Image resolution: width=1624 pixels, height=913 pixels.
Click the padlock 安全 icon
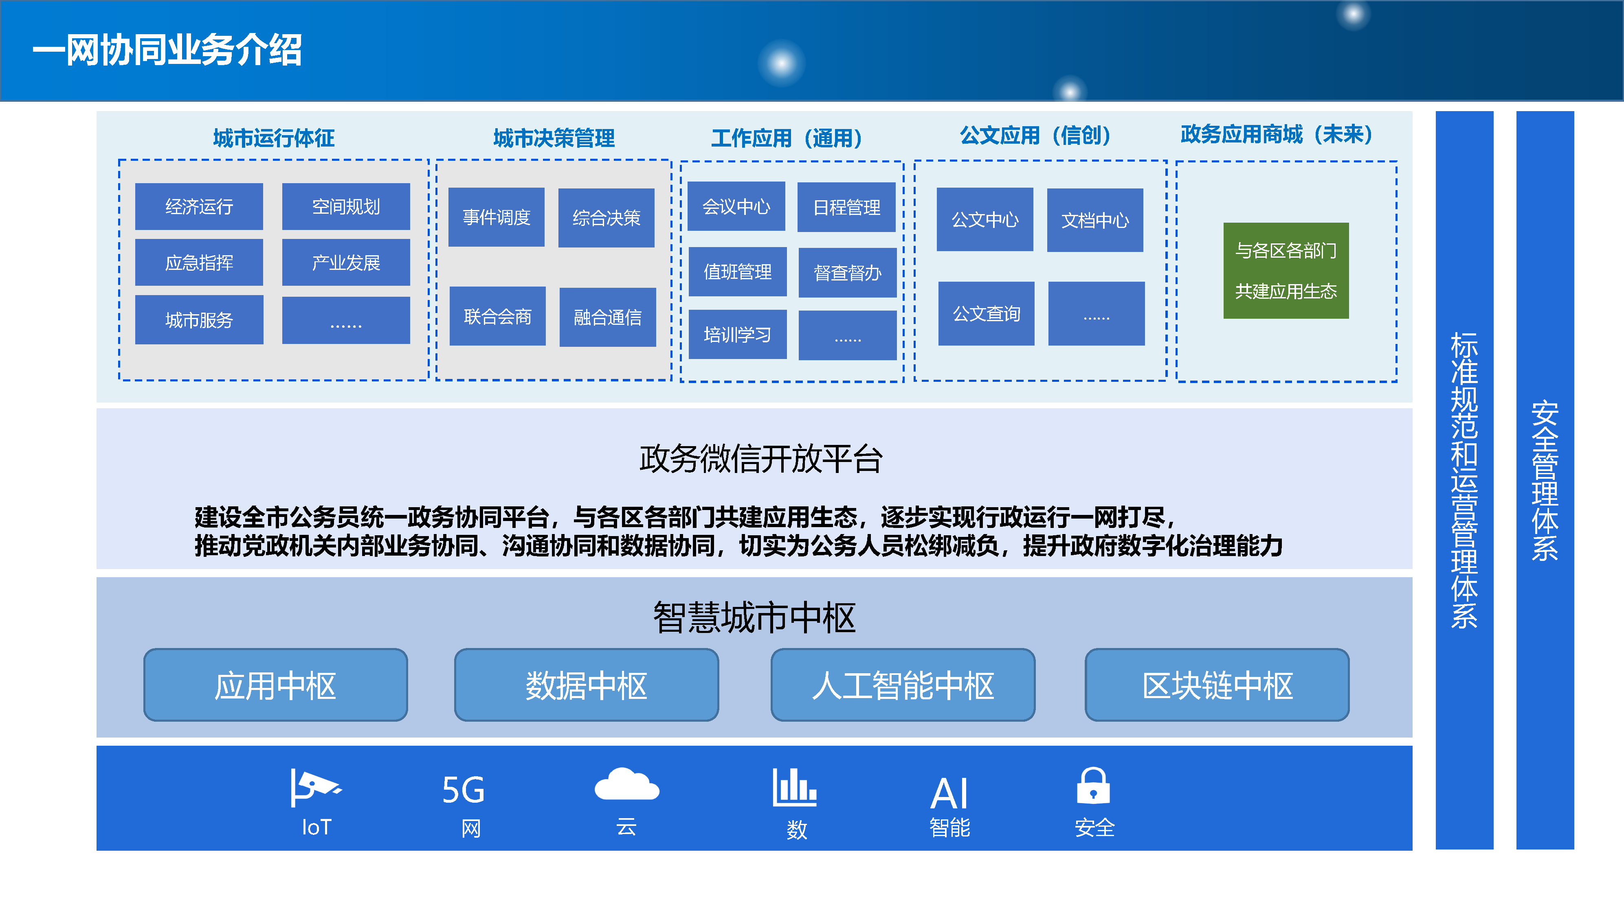(1093, 785)
